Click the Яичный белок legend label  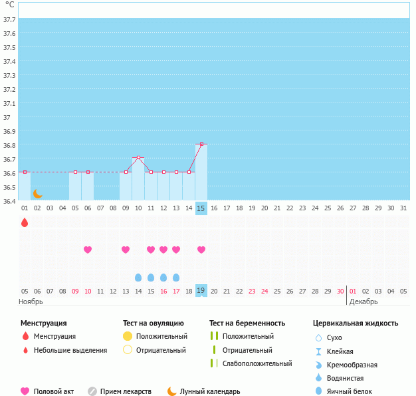click(x=354, y=391)
